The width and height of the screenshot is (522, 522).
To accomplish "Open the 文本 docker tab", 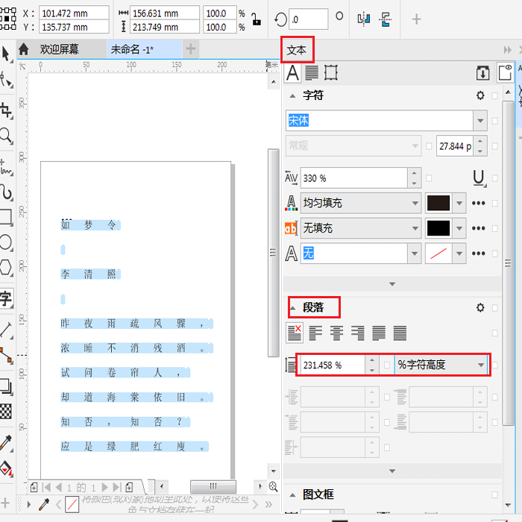I will pyautogui.click(x=297, y=50).
